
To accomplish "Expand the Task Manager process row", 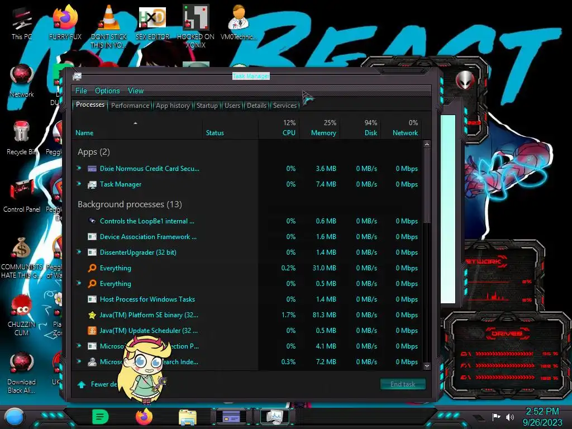I will pos(79,184).
